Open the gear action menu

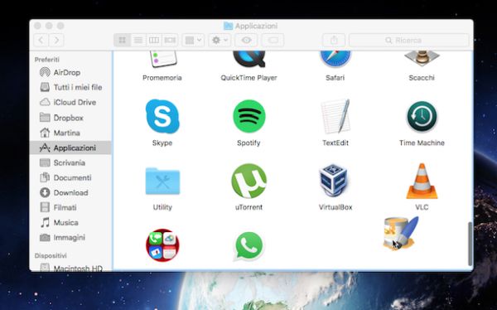click(220, 41)
